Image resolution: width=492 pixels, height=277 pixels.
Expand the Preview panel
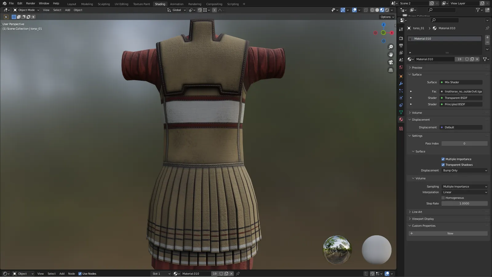pyautogui.click(x=417, y=68)
